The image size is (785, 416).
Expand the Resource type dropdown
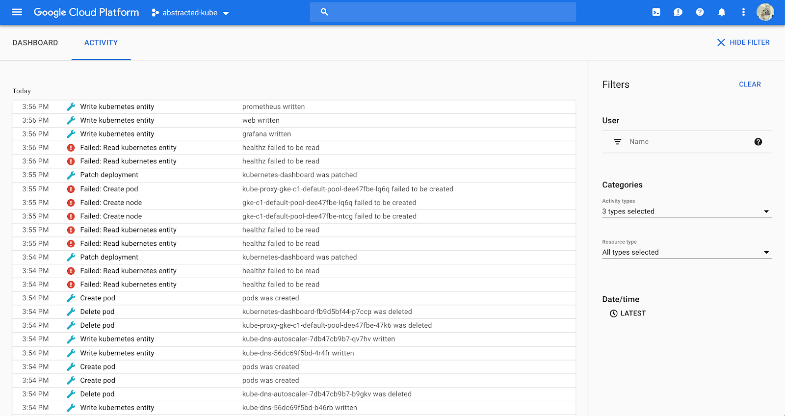click(686, 252)
